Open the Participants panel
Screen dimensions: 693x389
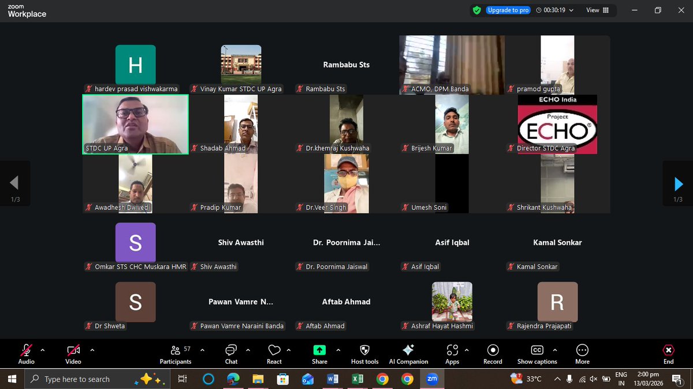(x=175, y=353)
